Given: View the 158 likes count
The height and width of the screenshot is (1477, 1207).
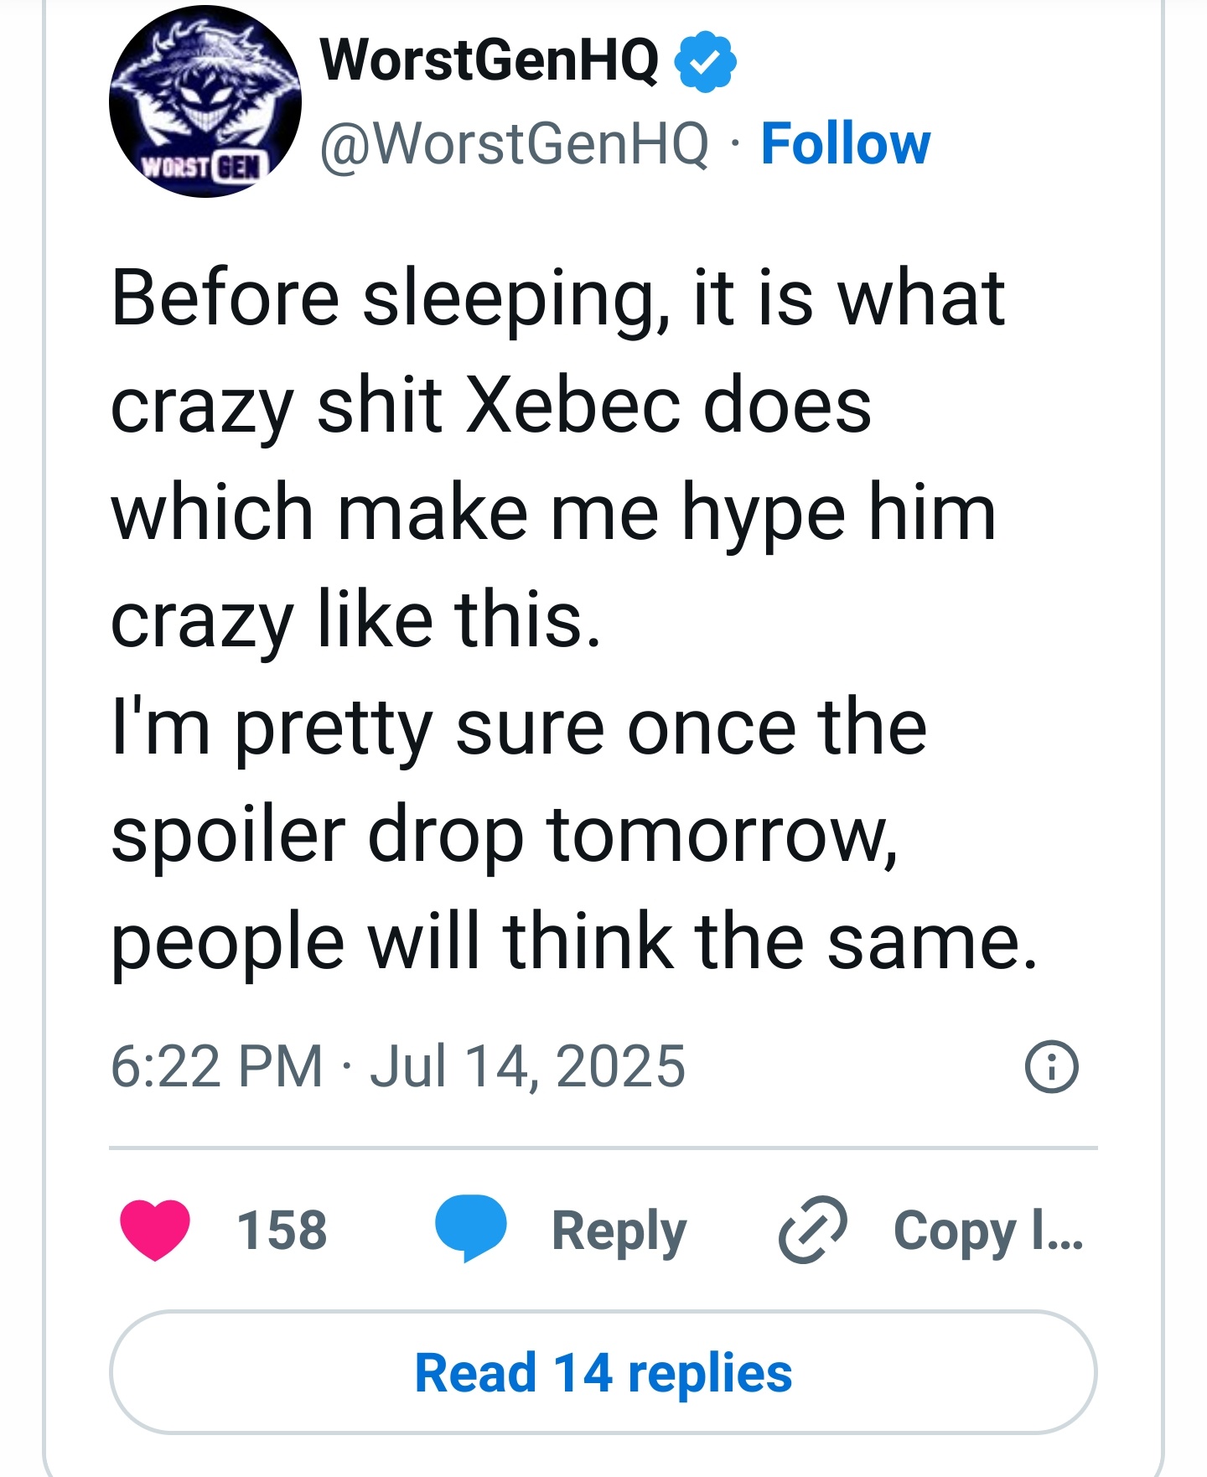Looking at the screenshot, I should [x=282, y=1231].
